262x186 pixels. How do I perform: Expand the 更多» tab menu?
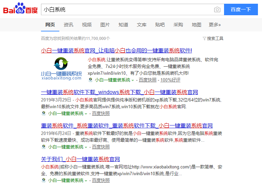(x=215, y=25)
